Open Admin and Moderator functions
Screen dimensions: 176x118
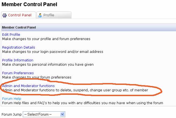pyautogui.click(x=28, y=86)
